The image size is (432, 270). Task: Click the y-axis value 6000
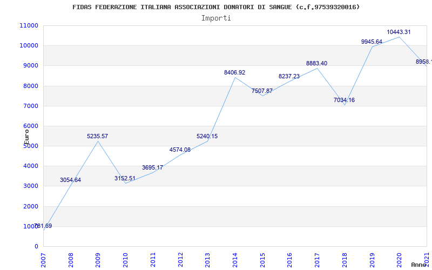(x=31, y=126)
